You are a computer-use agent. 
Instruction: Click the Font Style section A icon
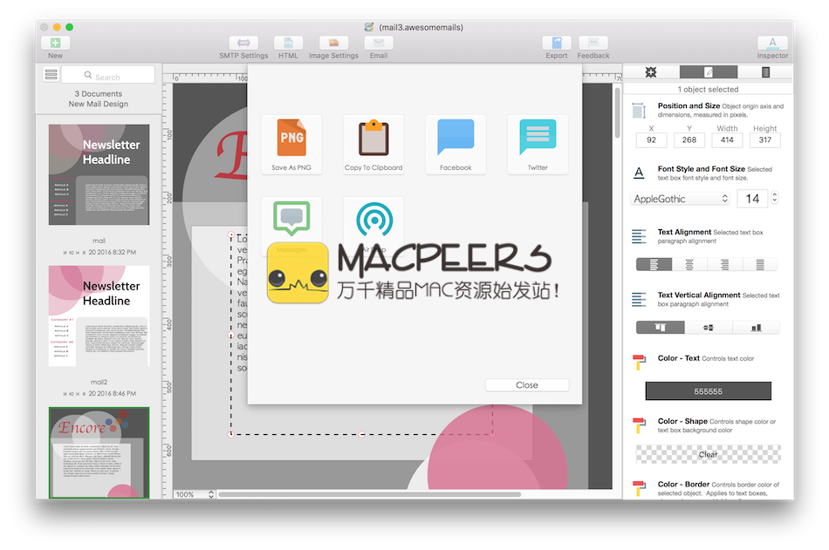click(639, 173)
